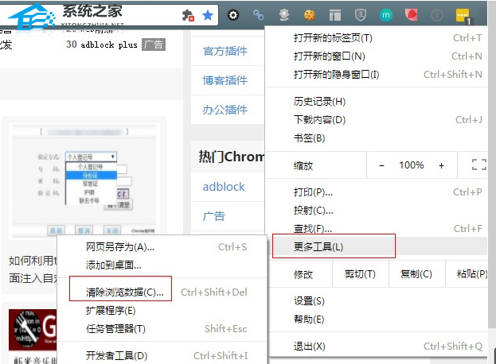
Task: Open the 博客插件 category link
Action: pyautogui.click(x=225, y=80)
